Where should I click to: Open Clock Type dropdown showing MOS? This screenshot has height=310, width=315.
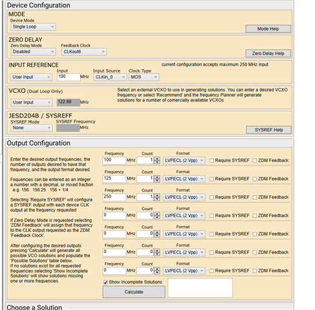point(144,77)
